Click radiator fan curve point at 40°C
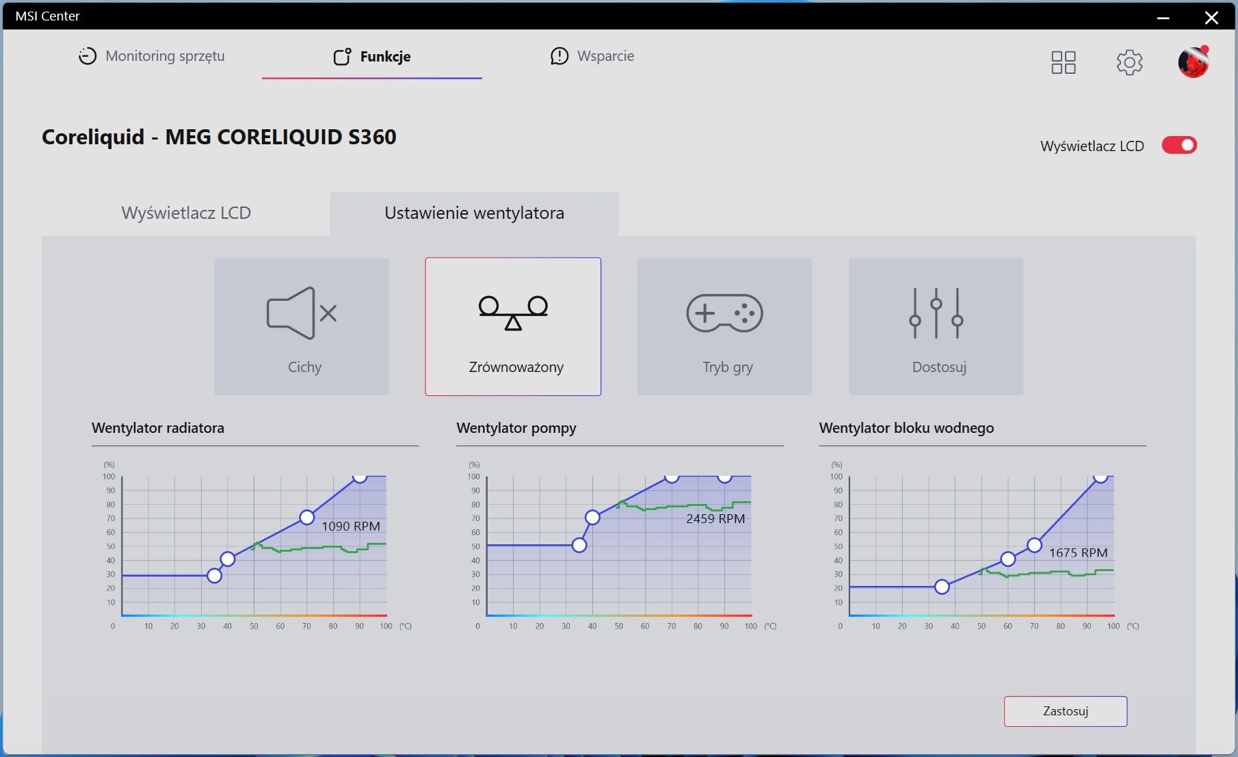The width and height of the screenshot is (1238, 757). click(x=228, y=559)
